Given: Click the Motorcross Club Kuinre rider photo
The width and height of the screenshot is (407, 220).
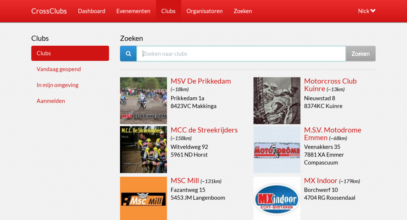Looking at the screenshot, I should [277, 100].
